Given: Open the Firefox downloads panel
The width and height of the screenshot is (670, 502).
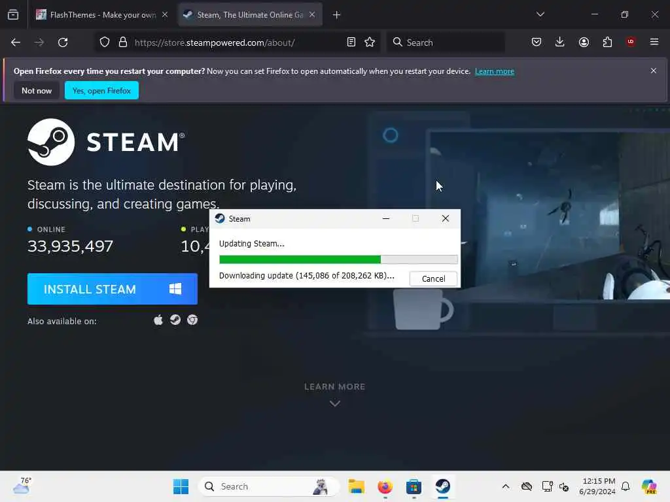Looking at the screenshot, I should [560, 42].
